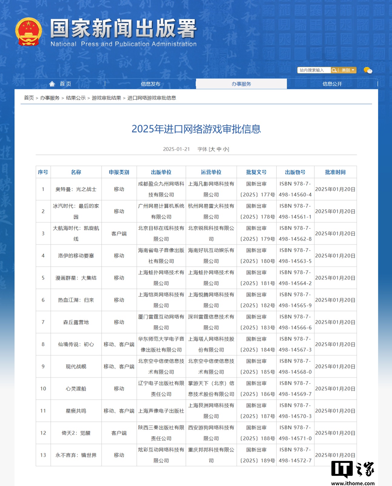Click publisher 上海声像电子出版社
Viewport: 392px width, 486px height.
[x=161, y=410]
